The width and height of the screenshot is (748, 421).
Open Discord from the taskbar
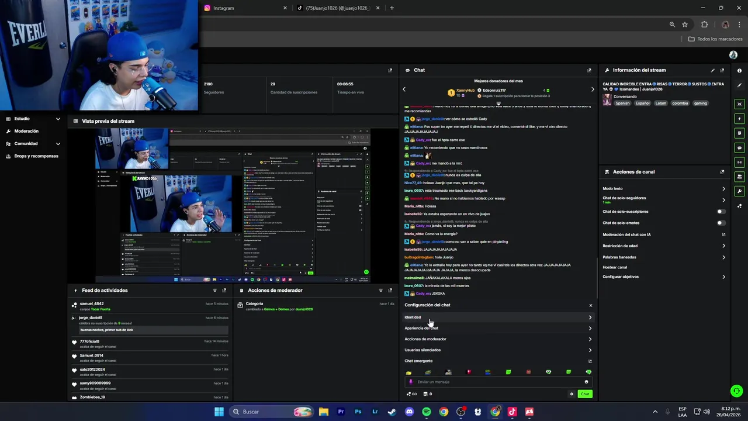point(409,412)
